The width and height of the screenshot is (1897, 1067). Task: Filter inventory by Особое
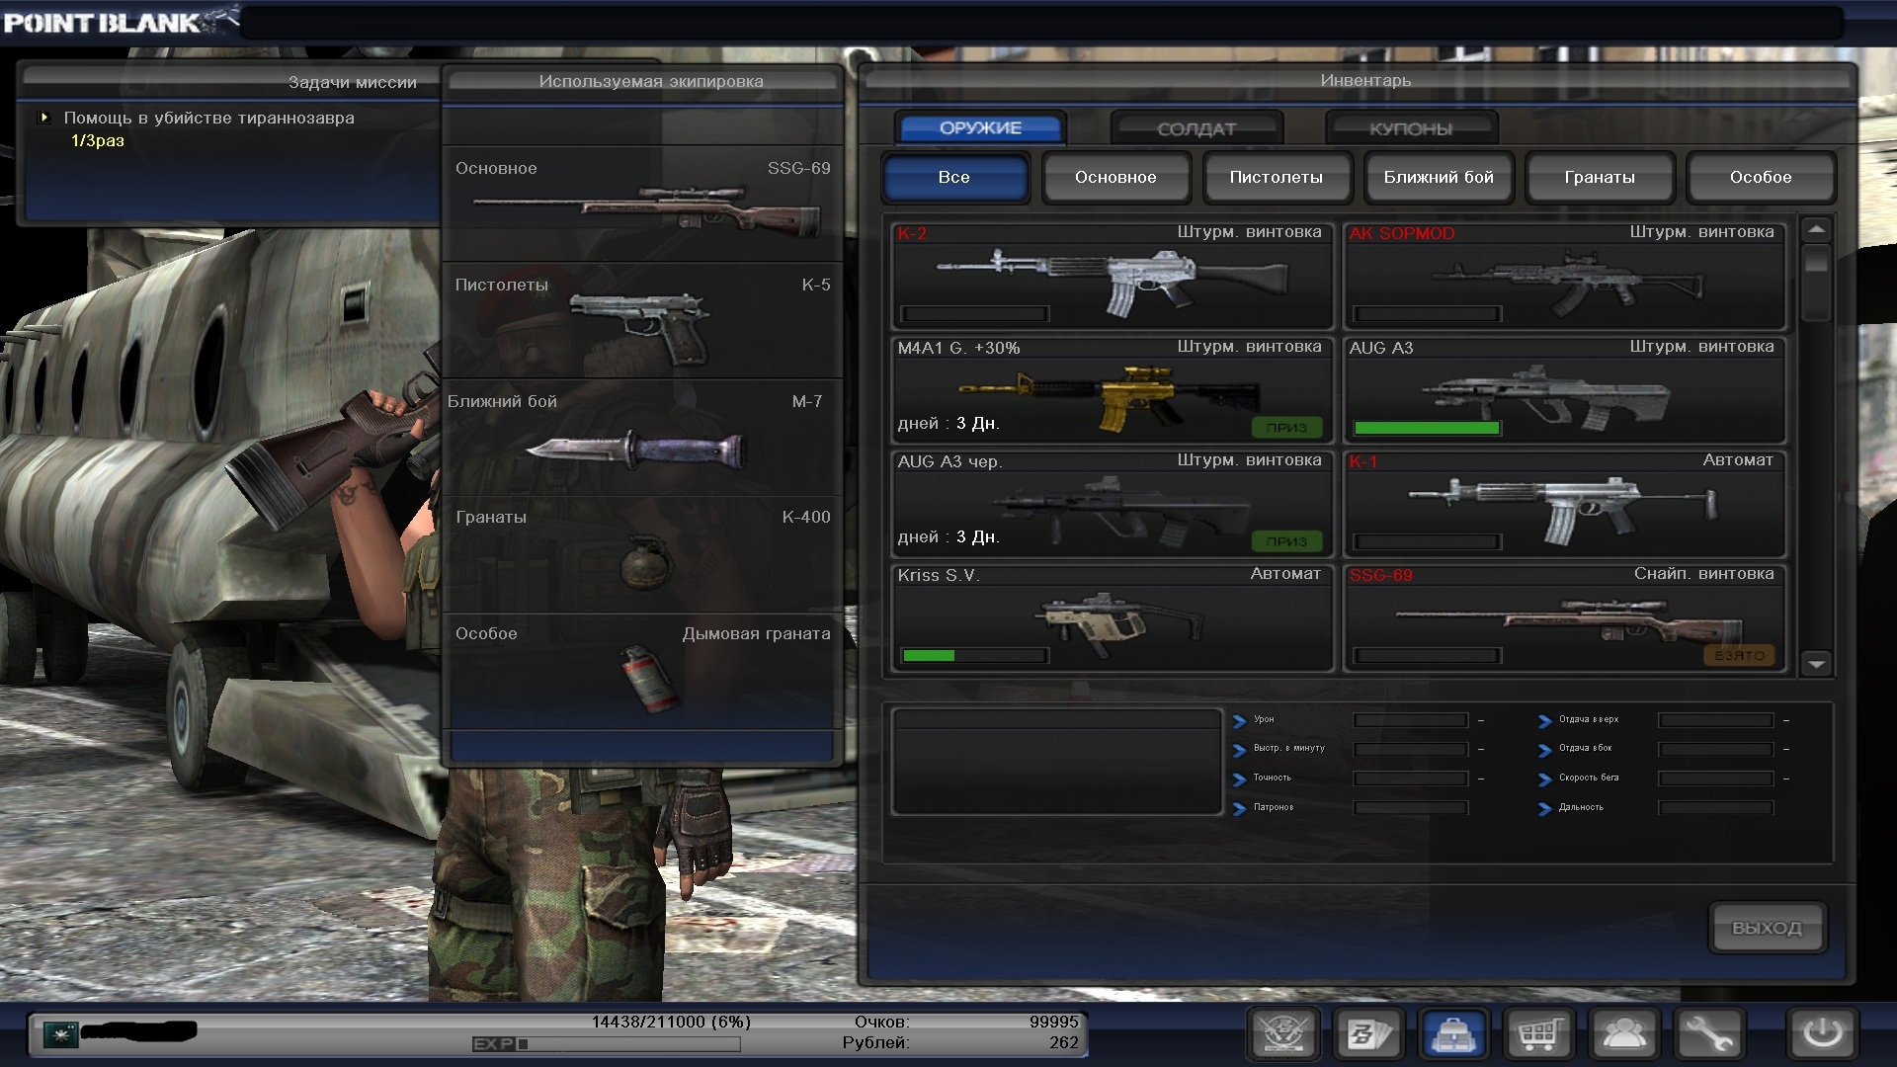pyautogui.click(x=1761, y=178)
